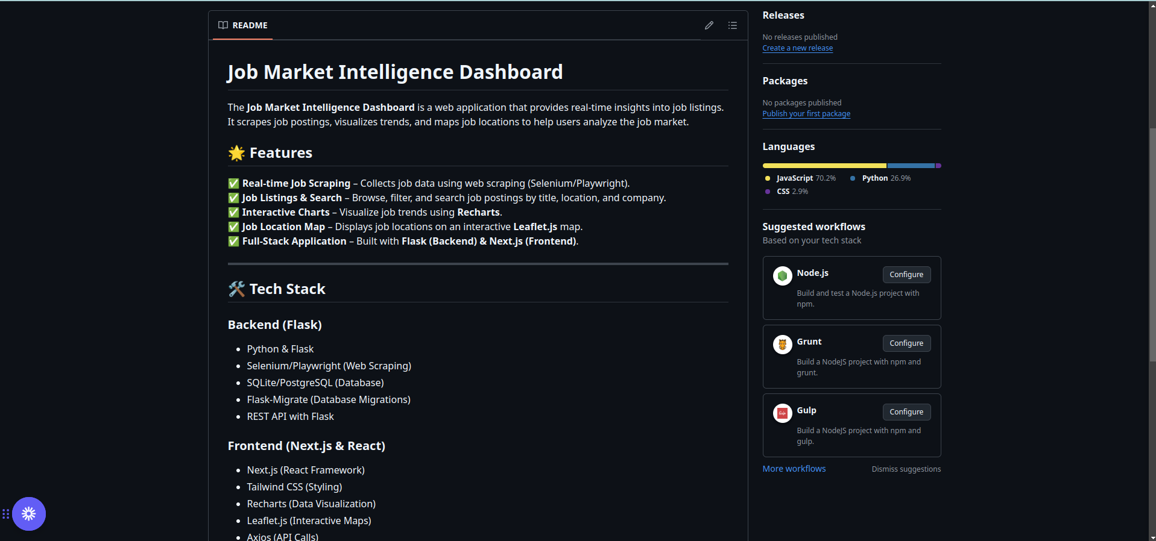Screen dimensions: 1156x541
Task: Click Dismiss suggestions
Action: pyautogui.click(x=906, y=469)
